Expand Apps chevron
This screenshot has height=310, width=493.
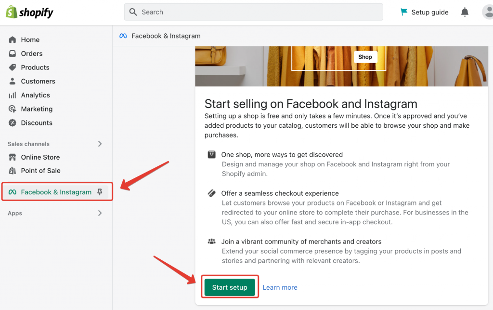100,213
